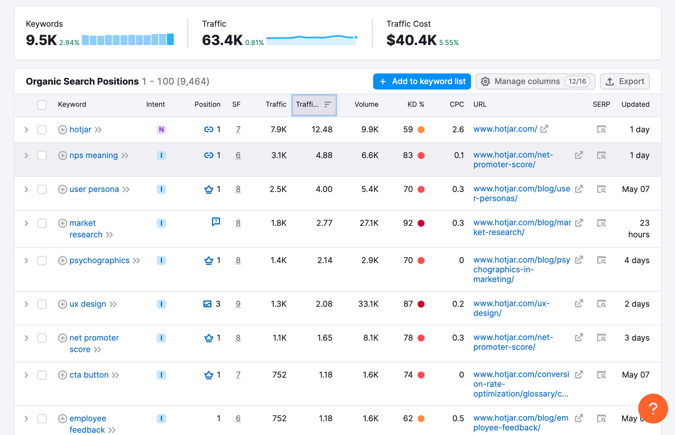Add user persona keyword via plus icon

(63, 189)
